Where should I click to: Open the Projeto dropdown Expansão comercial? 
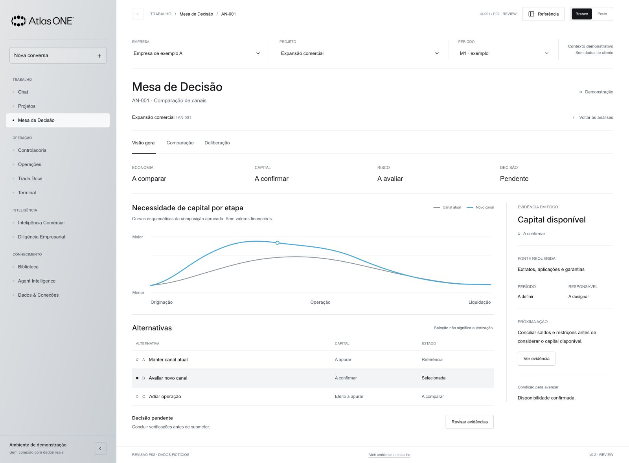[x=360, y=53]
